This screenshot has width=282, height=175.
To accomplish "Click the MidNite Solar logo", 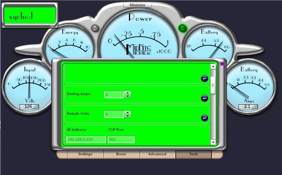I will (x=139, y=49).
